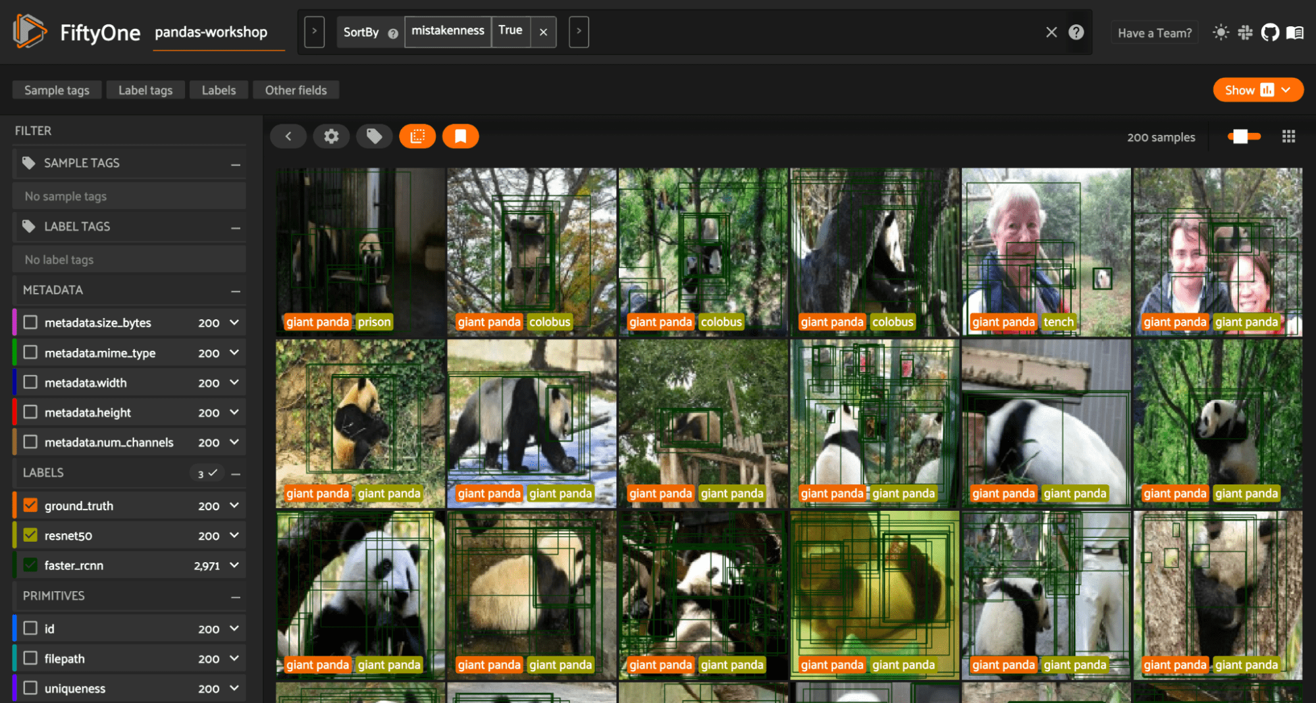The image size is (1316, 703).
Task: Expand the ground_truth filter options
Action: [x=234, y=506]
